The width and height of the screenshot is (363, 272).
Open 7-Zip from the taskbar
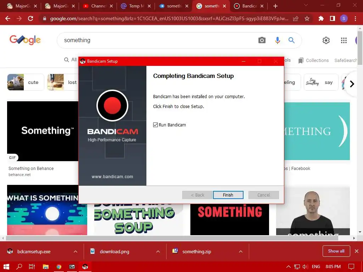coord(72,267)
